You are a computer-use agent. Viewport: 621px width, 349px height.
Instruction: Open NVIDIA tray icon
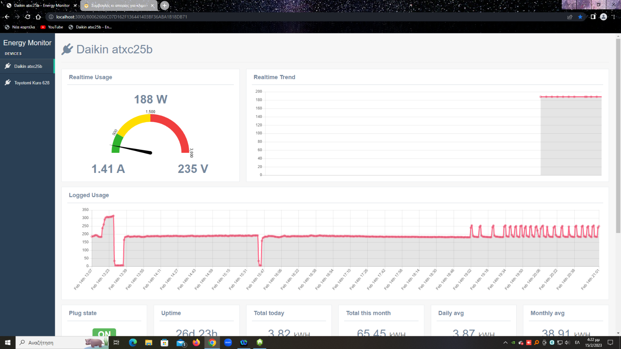[x=513, y=342]
